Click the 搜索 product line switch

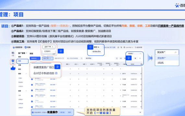tap(96, 47)
